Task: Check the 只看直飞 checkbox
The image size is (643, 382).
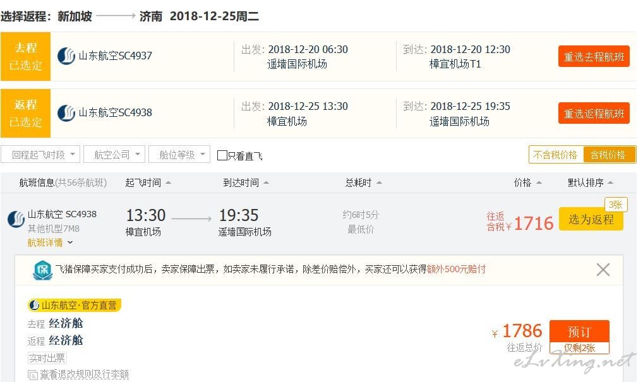Action: point(222,155)
